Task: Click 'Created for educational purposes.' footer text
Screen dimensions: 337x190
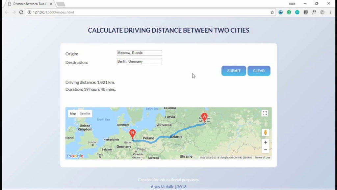Action: (x=168, y=180)
